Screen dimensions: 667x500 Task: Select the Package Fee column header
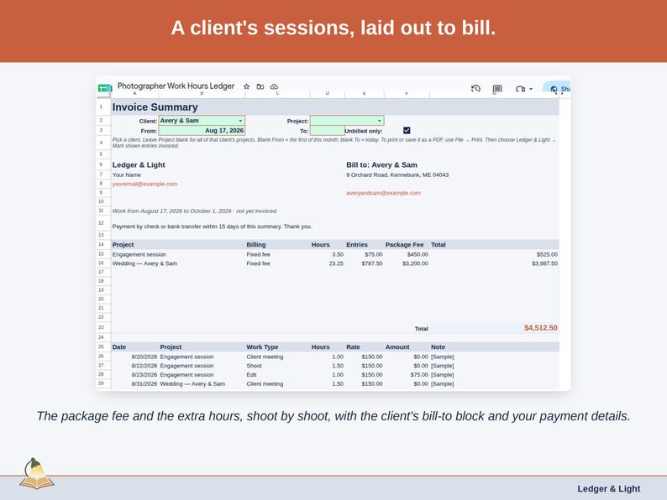pyautogui.click(x=405, y=245)
